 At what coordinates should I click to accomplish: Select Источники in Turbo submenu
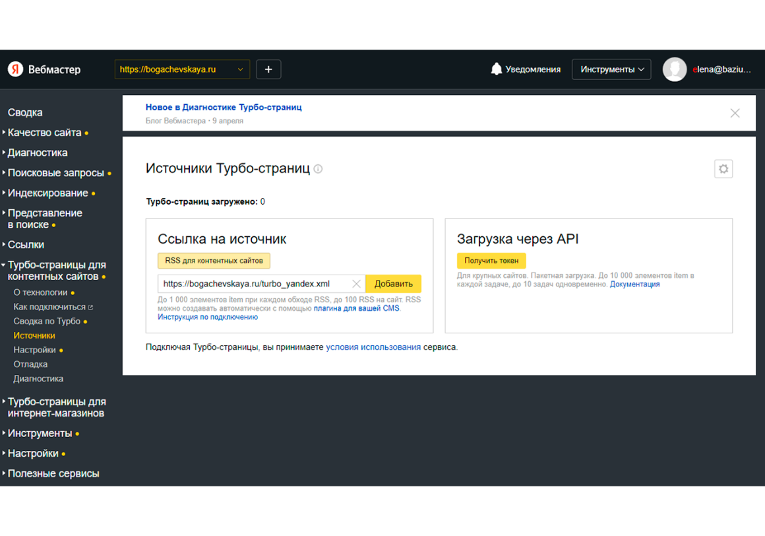[x=34, y=335]
